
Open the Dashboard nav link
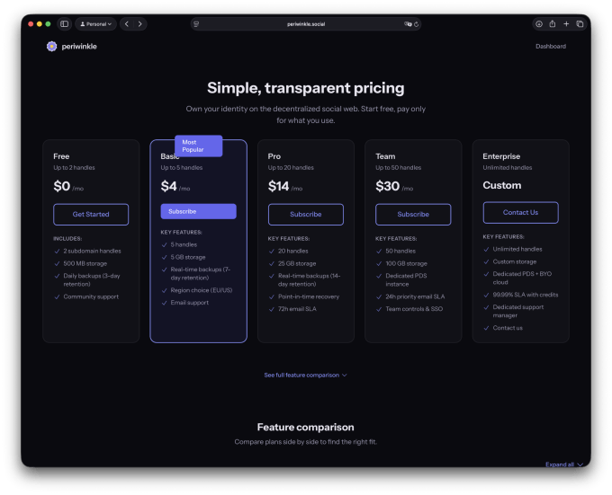click(x=550, y=46)
